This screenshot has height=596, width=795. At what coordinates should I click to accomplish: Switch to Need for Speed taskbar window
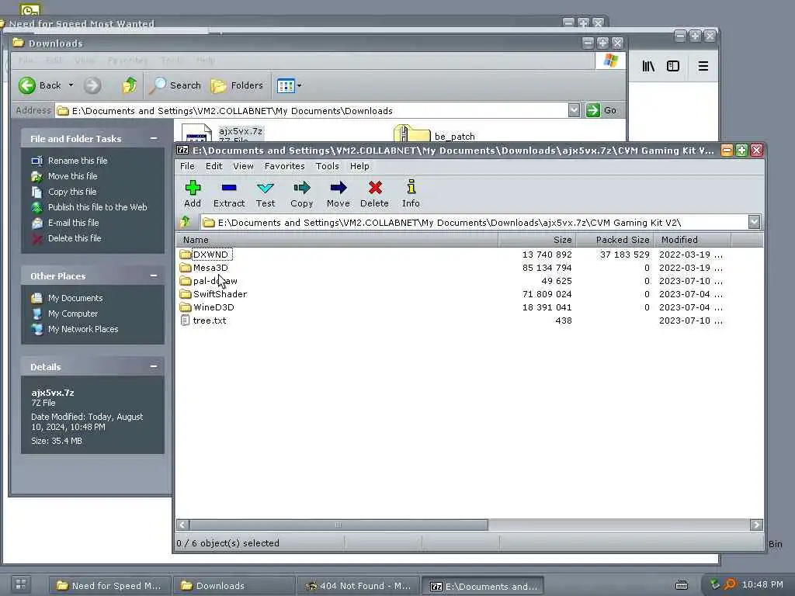(109, 586)
